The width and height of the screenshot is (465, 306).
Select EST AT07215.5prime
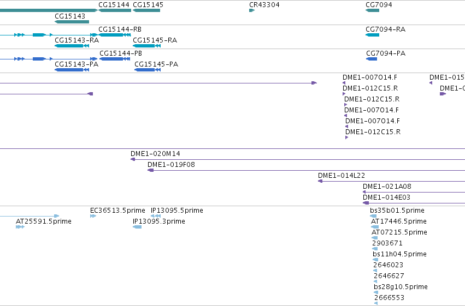pos(374,238)
